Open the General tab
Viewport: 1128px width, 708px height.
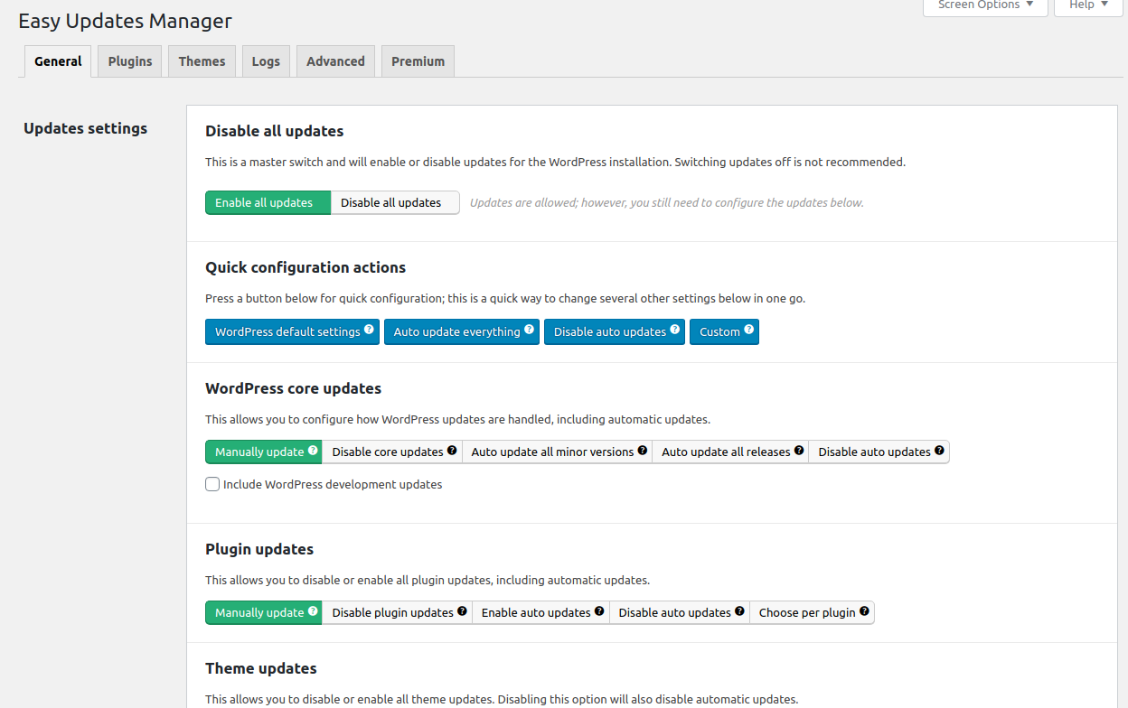(58, 61)
